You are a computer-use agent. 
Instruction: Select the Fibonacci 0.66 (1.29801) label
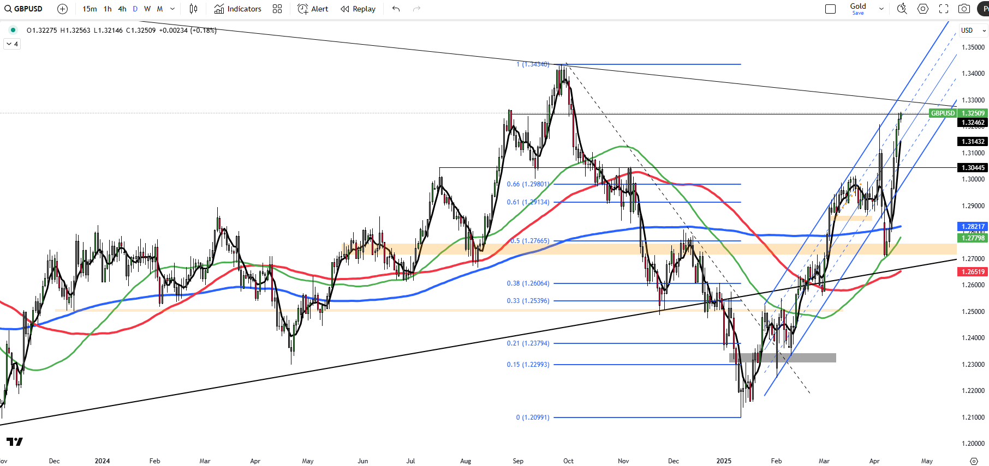point(528,184)
